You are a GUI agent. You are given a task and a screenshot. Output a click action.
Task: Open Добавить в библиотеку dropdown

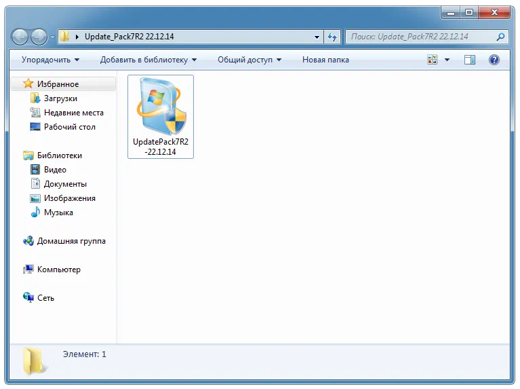(x=148, y=60)
